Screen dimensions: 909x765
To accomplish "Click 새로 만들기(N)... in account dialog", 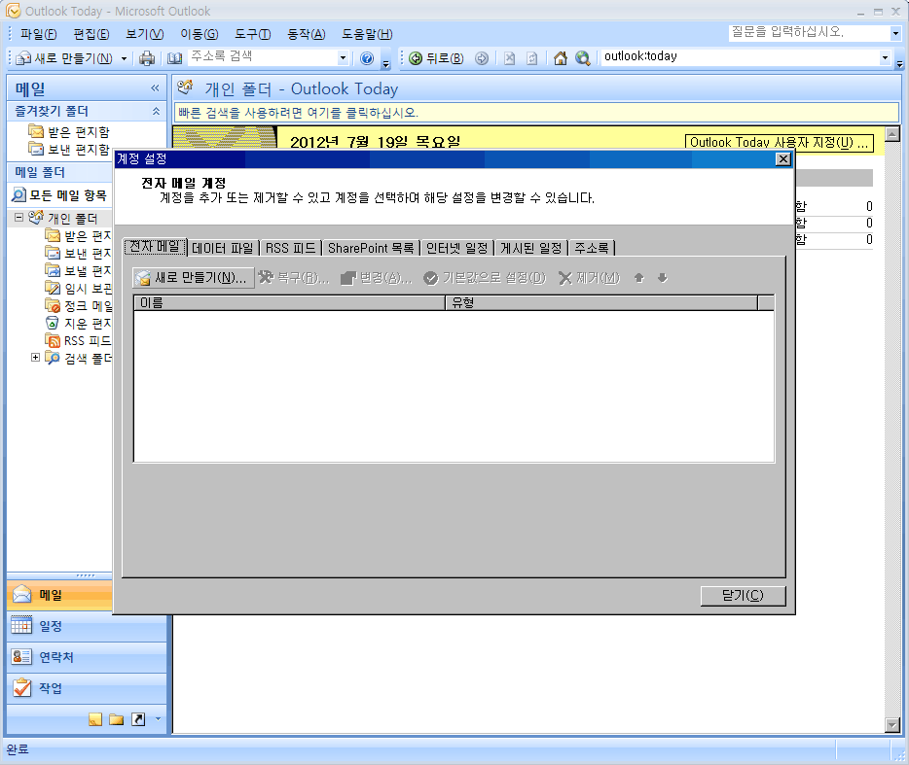I will pos(193,278).
